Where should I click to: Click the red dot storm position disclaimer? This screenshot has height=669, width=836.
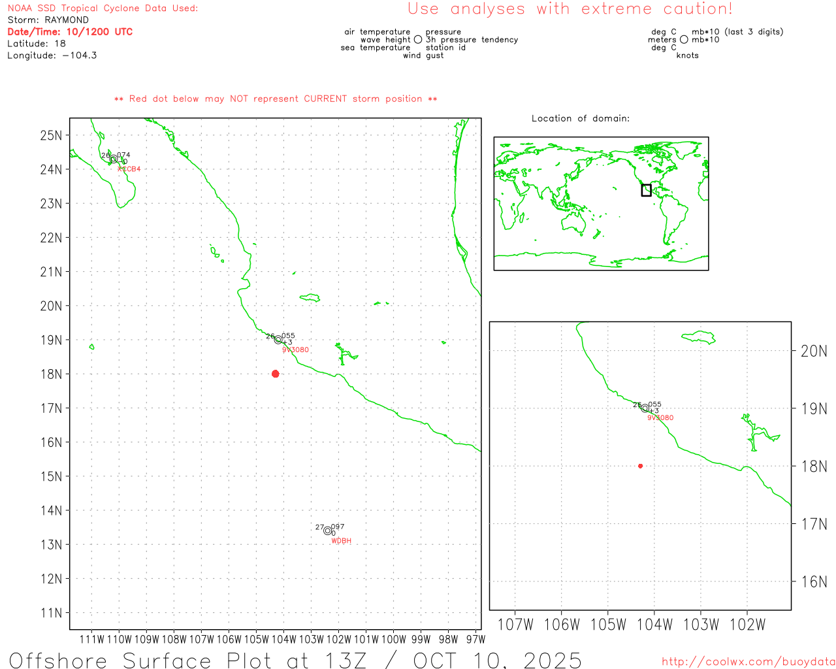coord(276,99)
